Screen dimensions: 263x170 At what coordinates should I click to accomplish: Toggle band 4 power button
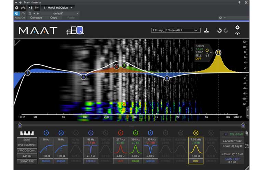(x=91, y=133)
